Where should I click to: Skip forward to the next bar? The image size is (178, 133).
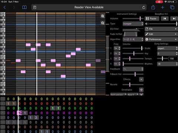click(x=174, y=18)
